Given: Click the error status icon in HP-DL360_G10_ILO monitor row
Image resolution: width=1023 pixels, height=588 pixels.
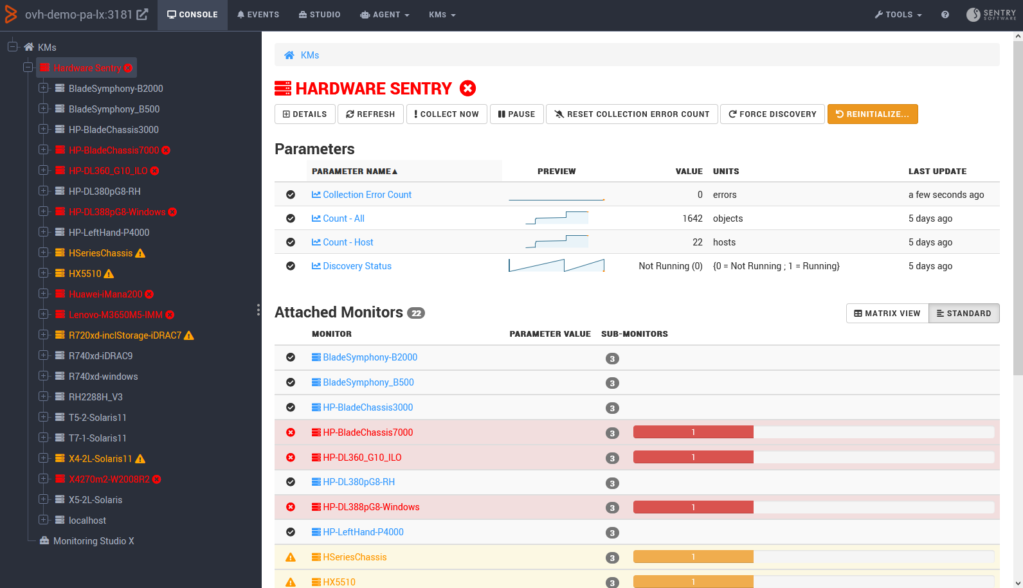Looking at the screenshot, I should (x=291, y=458).
